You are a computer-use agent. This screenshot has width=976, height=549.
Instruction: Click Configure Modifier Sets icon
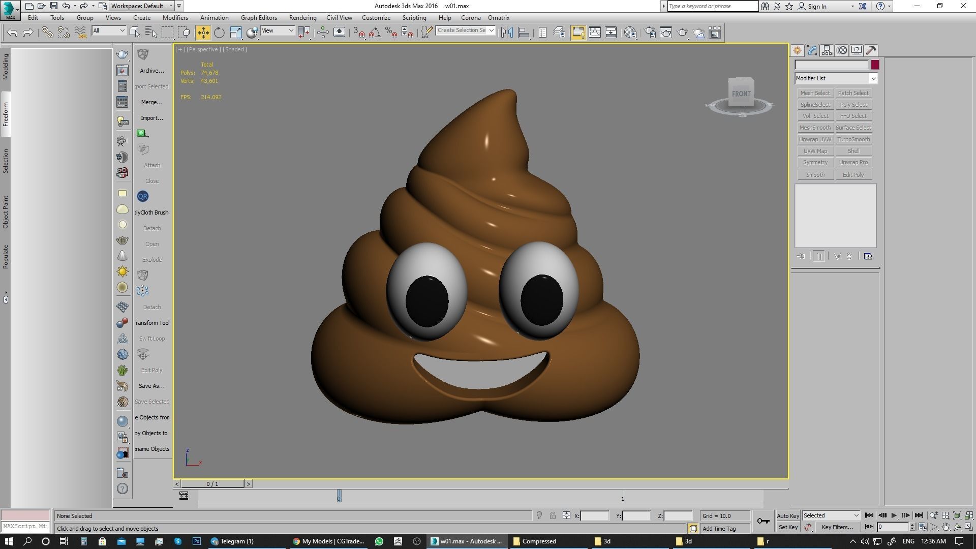pos(868,256)
